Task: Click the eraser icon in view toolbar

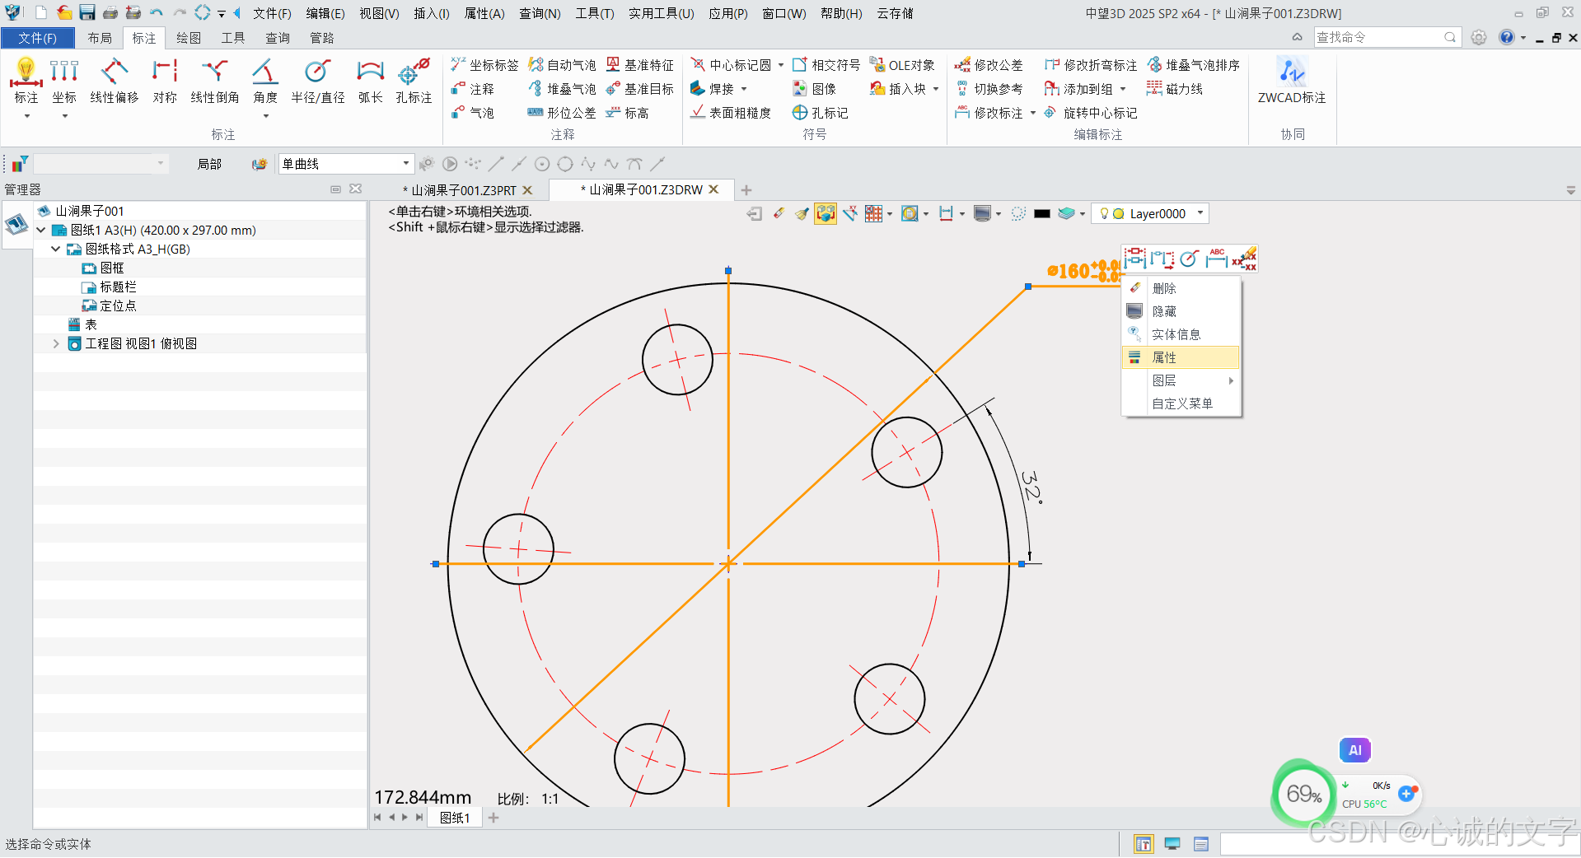Action: (779, 214)
